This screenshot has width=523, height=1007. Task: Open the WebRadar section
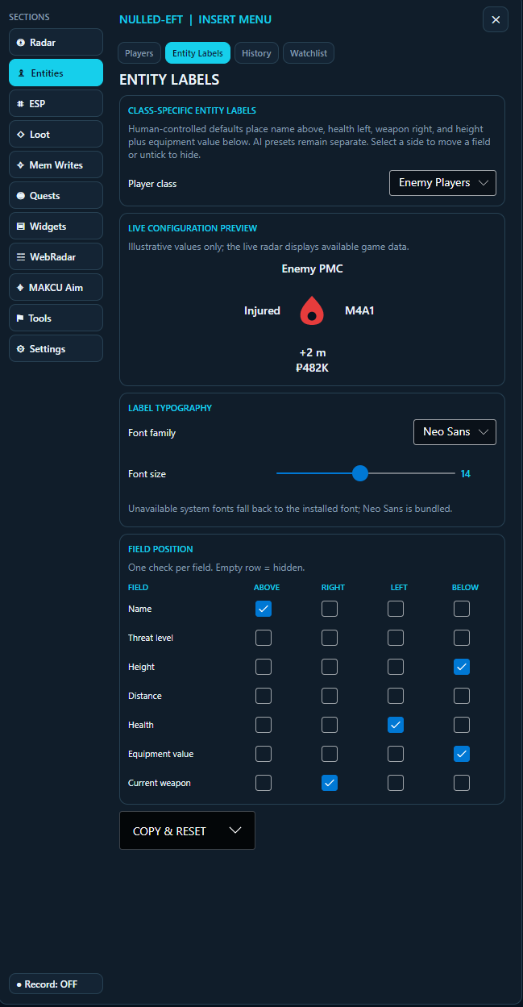tap(56, 256)
